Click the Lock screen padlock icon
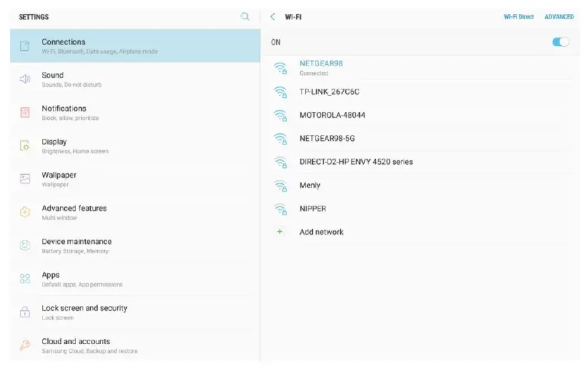This screenshot has height=377, width=586. click(x=25, y=311)
